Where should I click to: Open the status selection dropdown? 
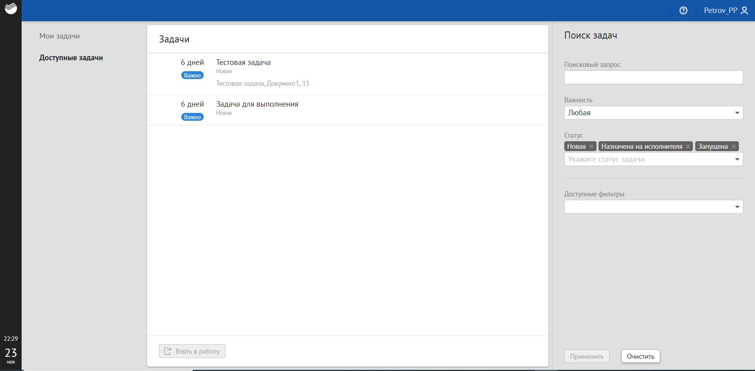click(653, 159)
